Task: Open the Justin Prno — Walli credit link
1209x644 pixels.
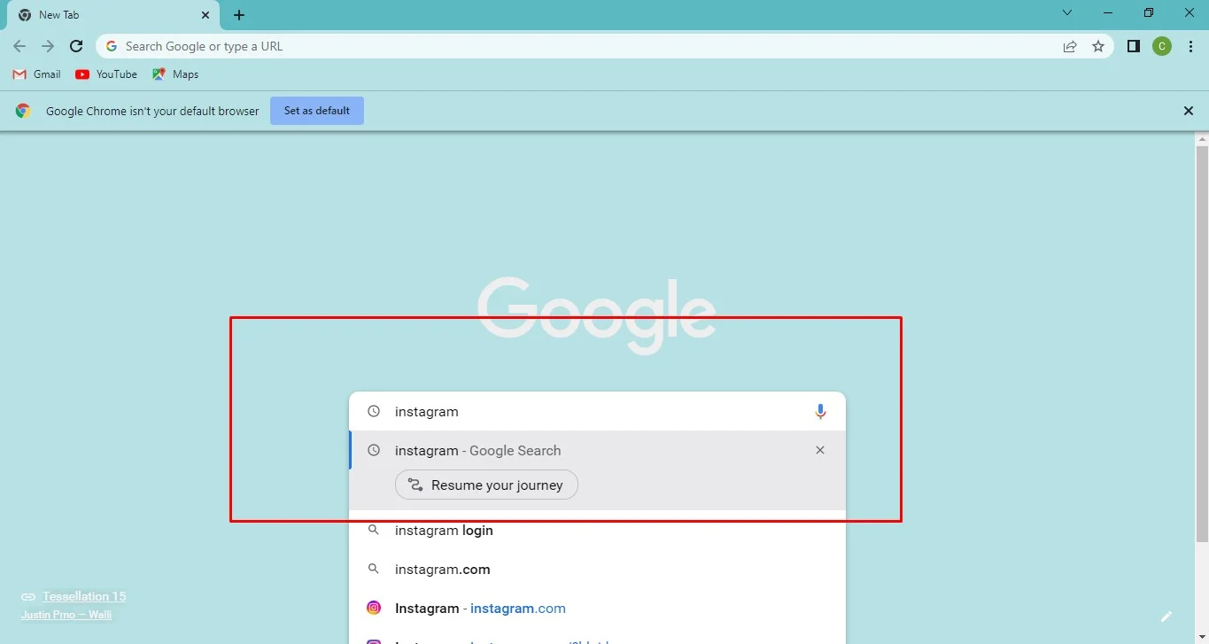Action: [66, 615]
